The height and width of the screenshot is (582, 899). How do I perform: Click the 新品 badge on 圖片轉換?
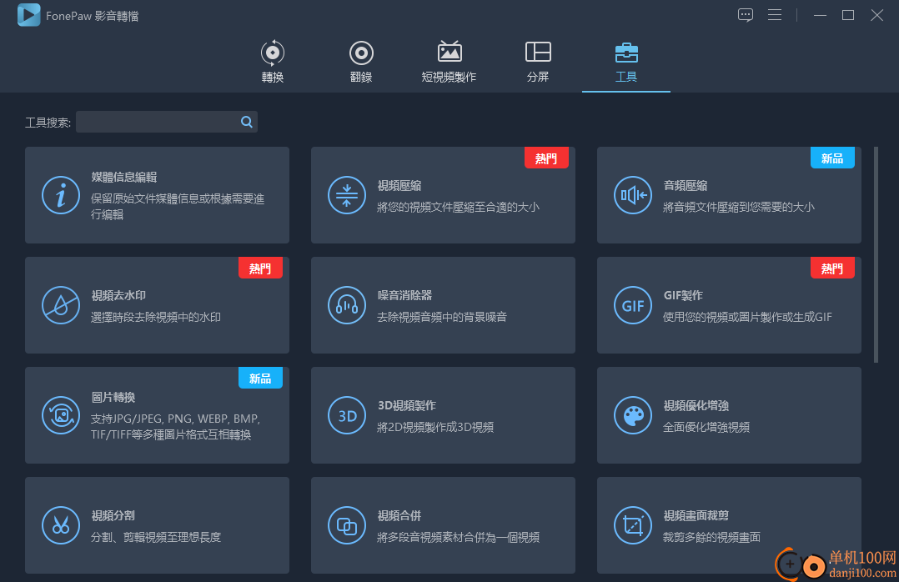260,379
